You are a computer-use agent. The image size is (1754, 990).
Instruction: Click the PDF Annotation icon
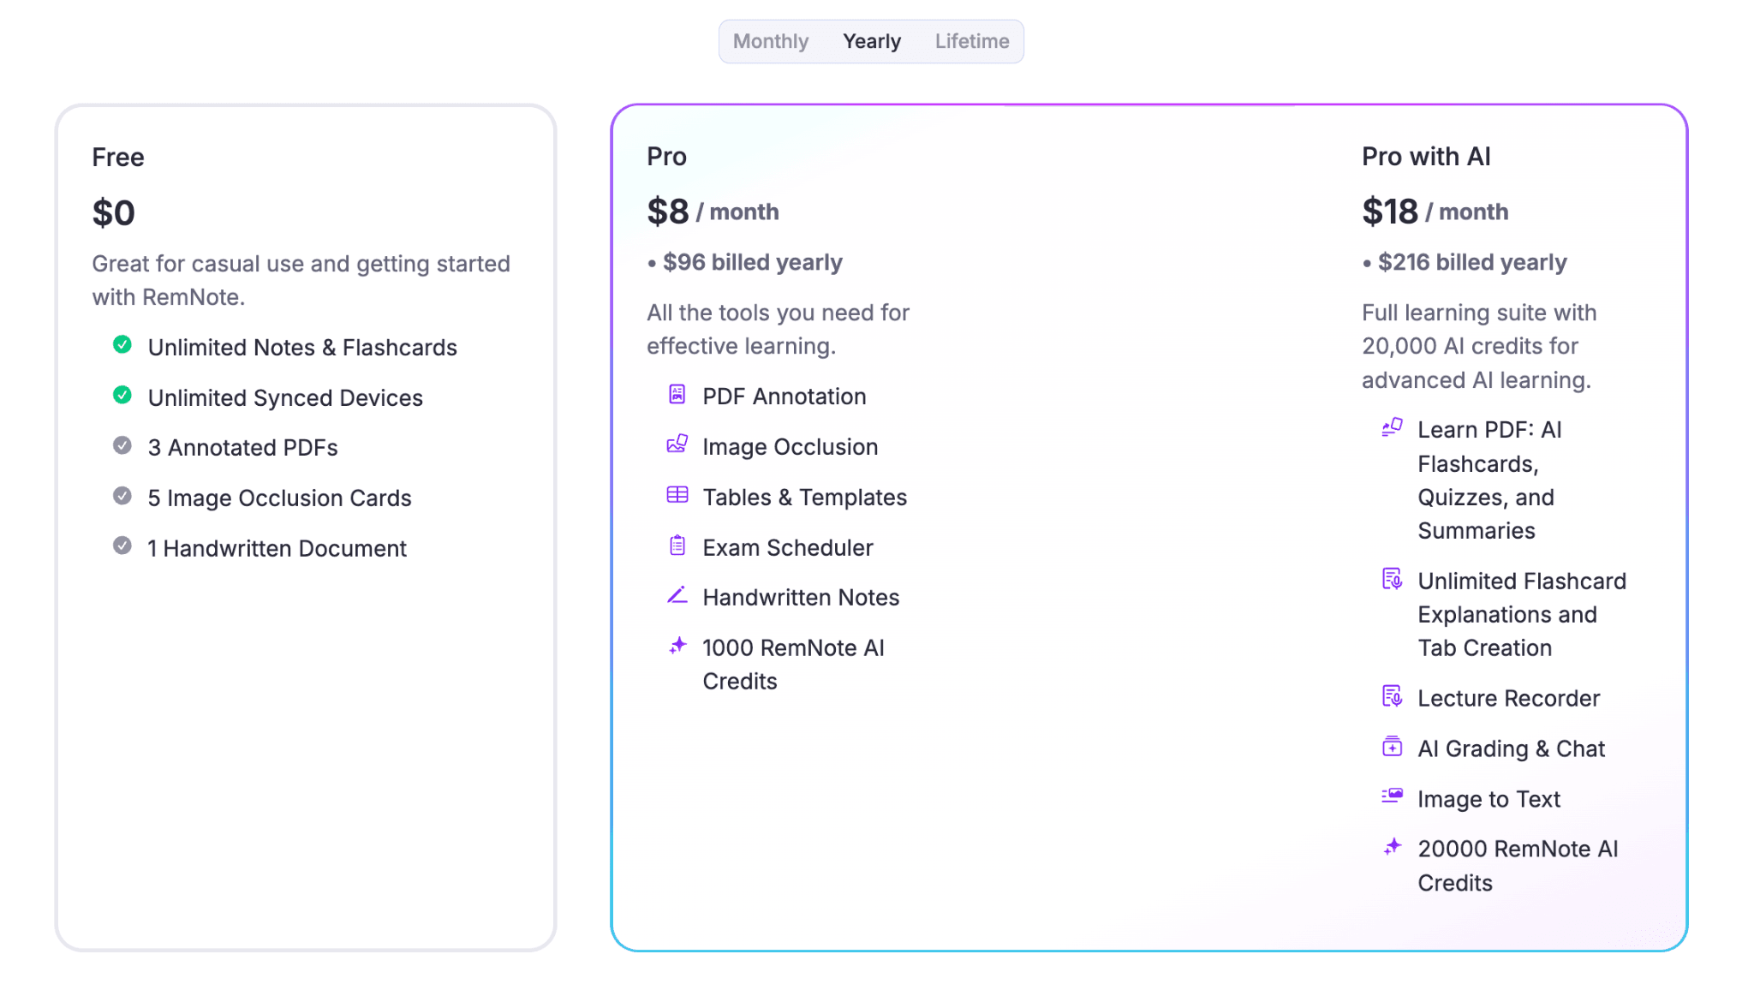click(x=677, y=394)
